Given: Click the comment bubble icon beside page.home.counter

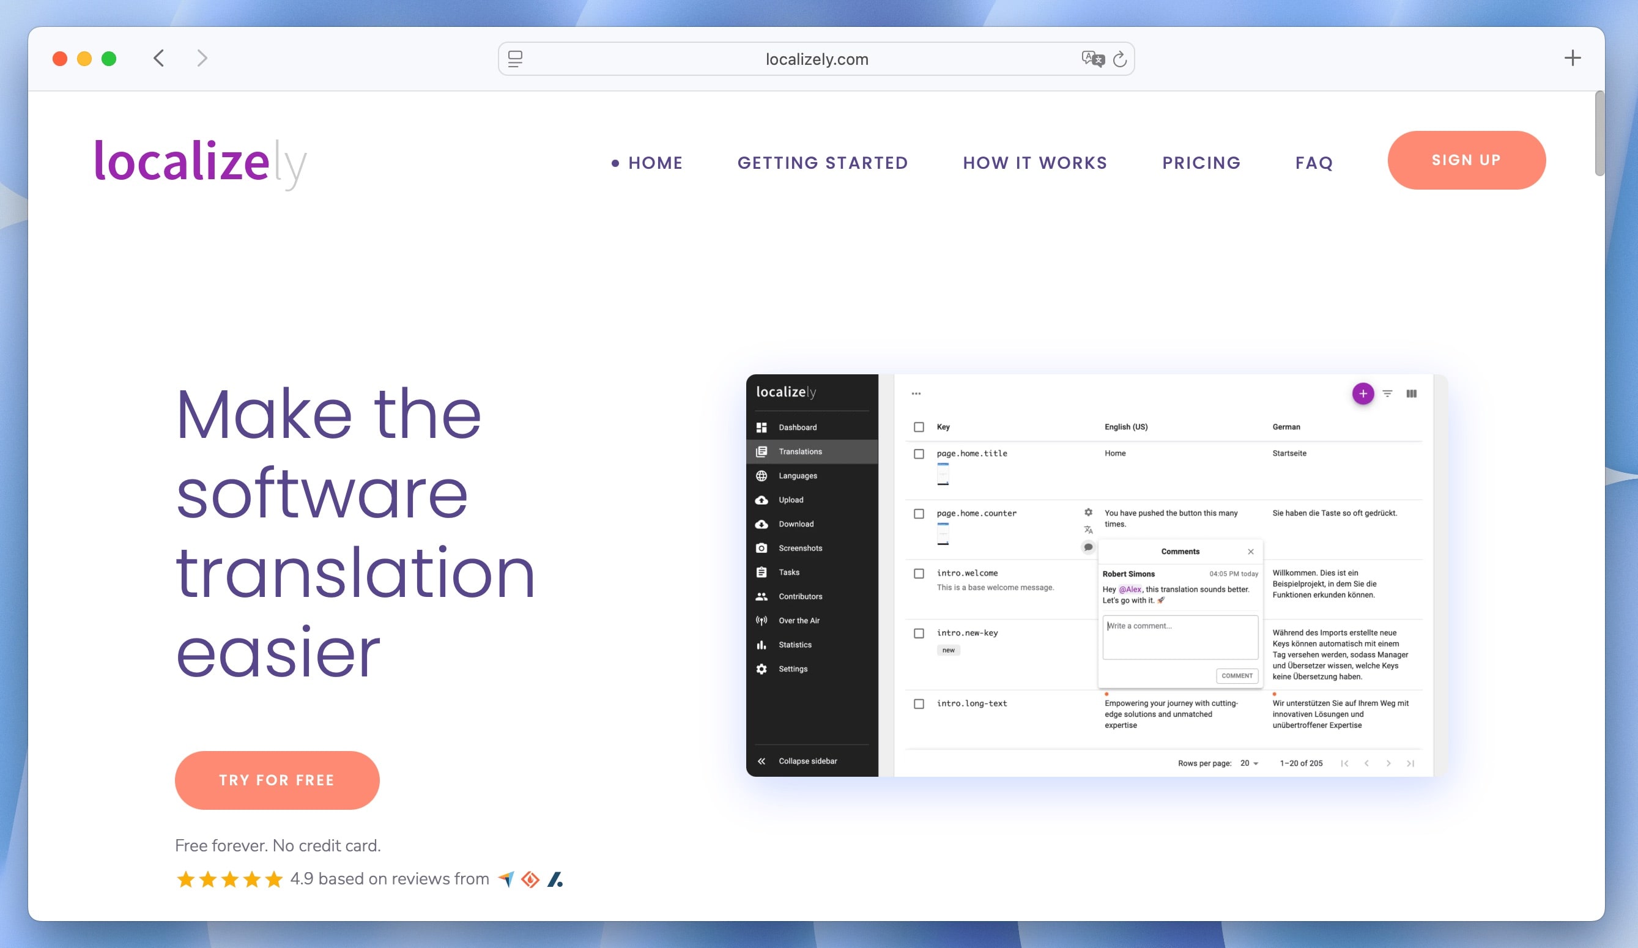Looking at the screenshot, I should [1088, 547].
